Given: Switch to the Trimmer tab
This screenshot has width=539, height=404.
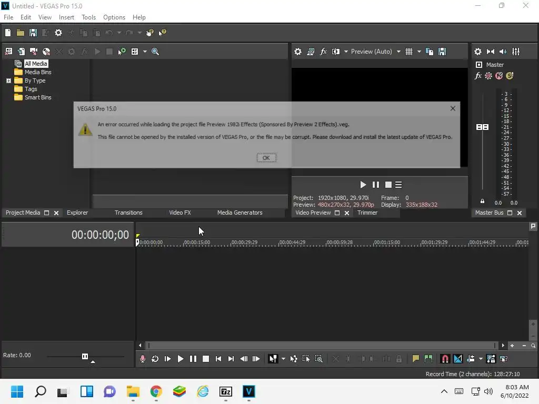Looking at the screenshot, I should tap(367, 213).
